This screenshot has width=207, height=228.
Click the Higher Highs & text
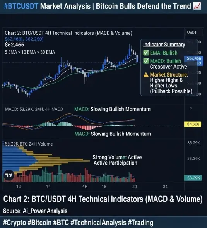click(x=166, y=80)
